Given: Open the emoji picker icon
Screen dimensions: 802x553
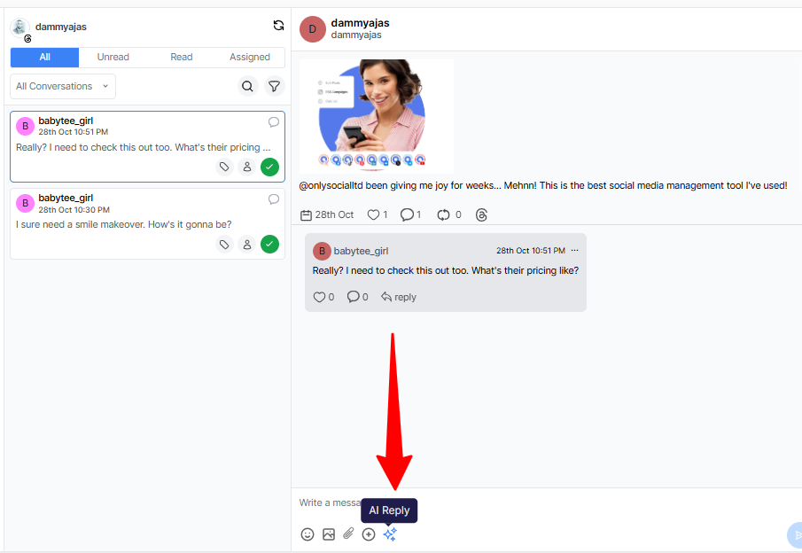Looking at the screenshot, I should [x=308, y=534].
